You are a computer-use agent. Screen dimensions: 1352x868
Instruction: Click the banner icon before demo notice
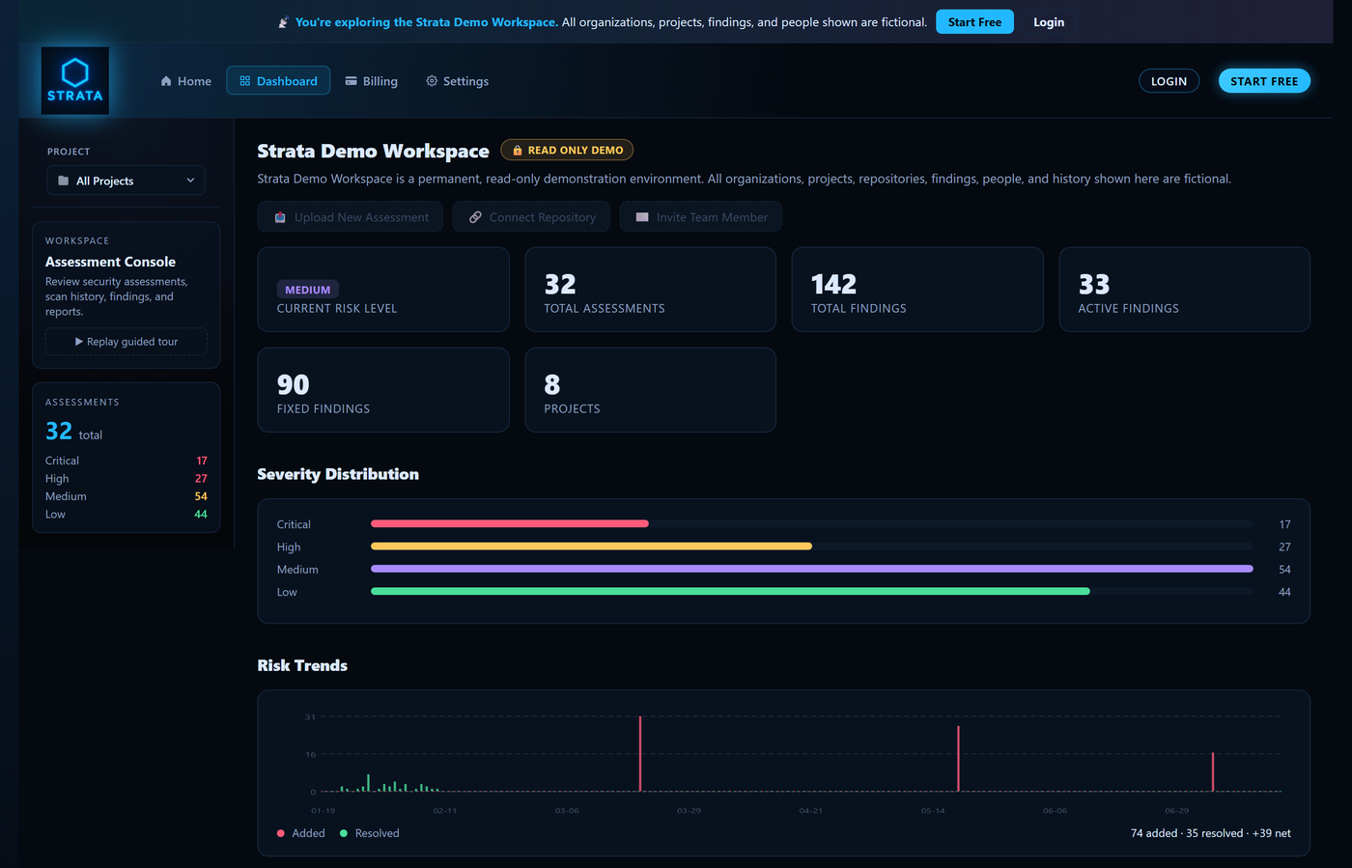pyautogui.click(x=283, y=22)
